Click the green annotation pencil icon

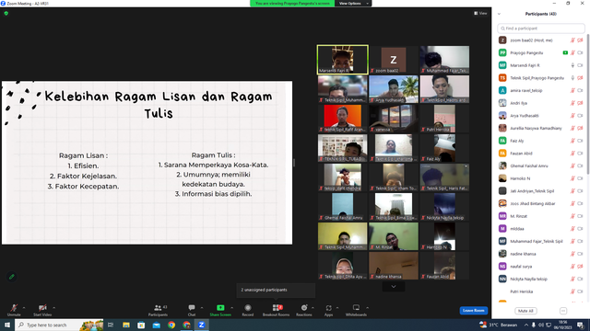(x=12, y=277)
